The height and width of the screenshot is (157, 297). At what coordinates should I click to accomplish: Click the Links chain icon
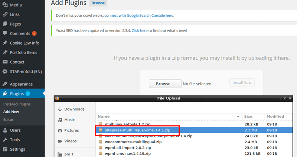[x=5, y=14]
